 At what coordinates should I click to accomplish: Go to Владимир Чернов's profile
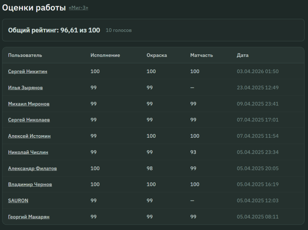tap(30, 184)
